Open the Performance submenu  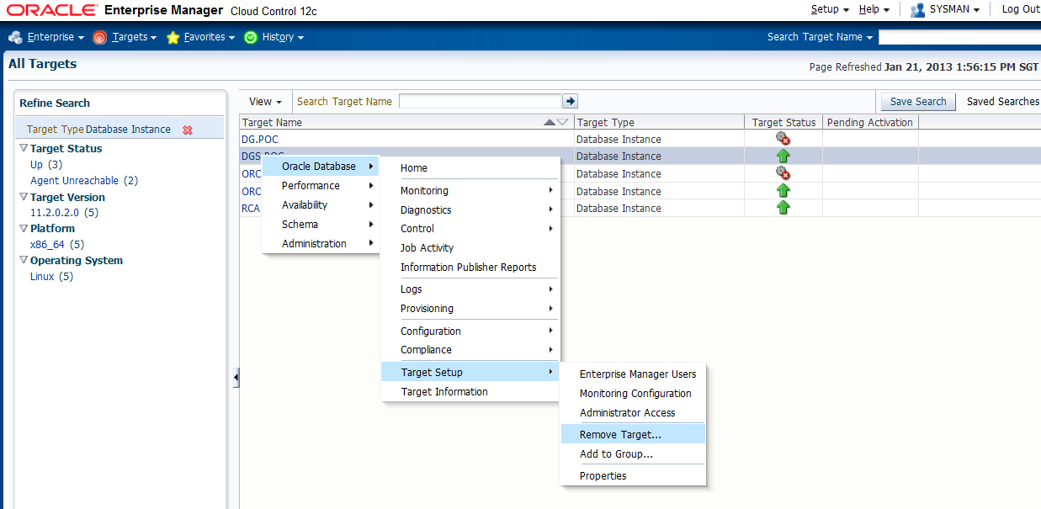pos(321,186)
